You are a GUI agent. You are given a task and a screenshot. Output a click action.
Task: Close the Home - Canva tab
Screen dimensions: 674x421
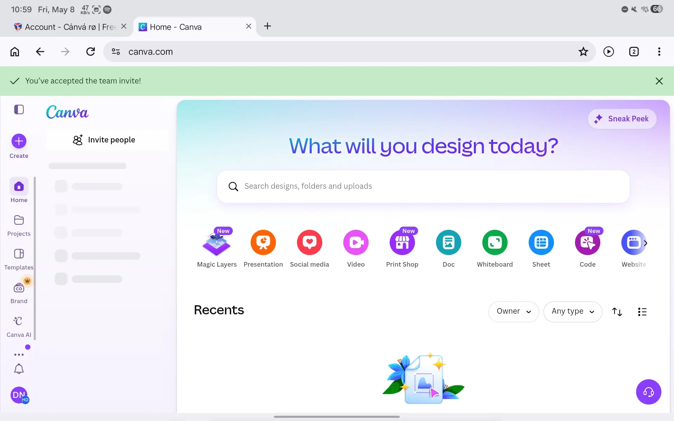(249, 26)
